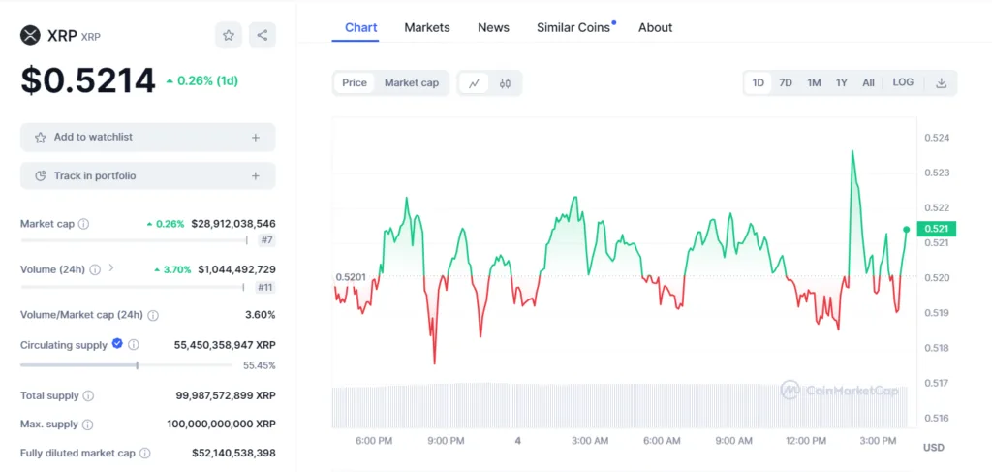Click the circulating supply 55.45% progress bar
Image resolution: width=992 pixels, height=472 pixels.
(x=126, y=365)
